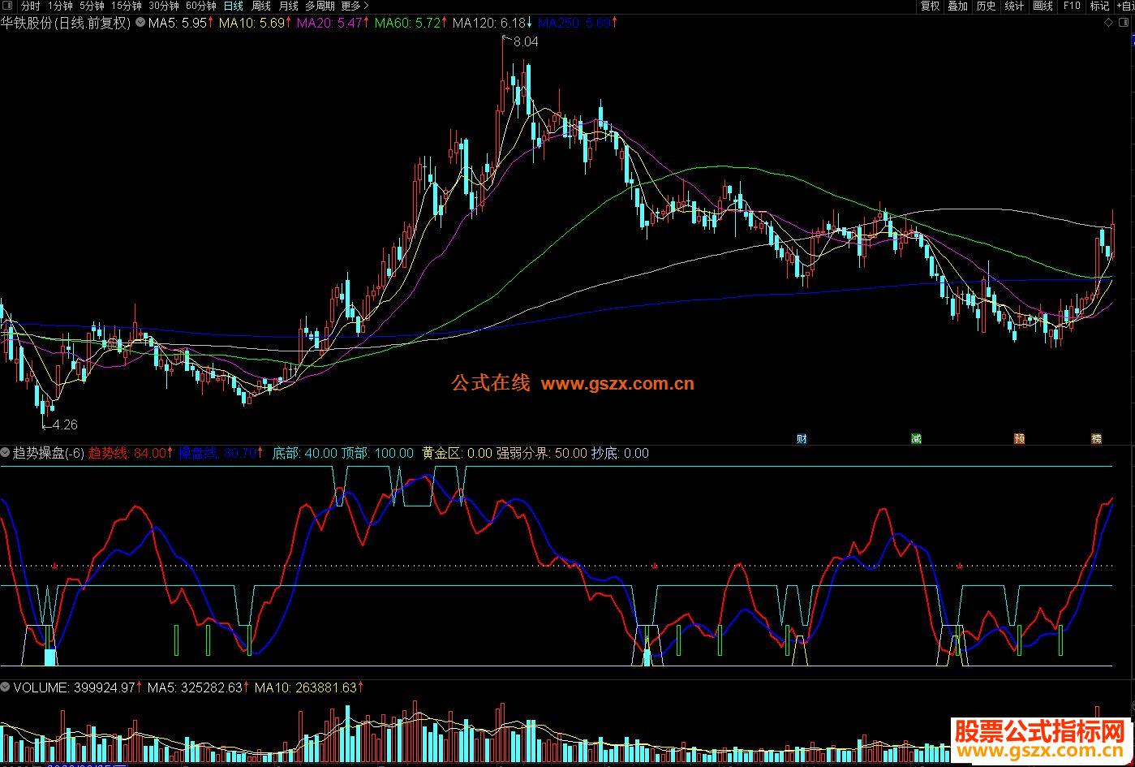Click the MA20 magenta indicator label
This screenshot has width=1135, height=767.
coord(333,23)
